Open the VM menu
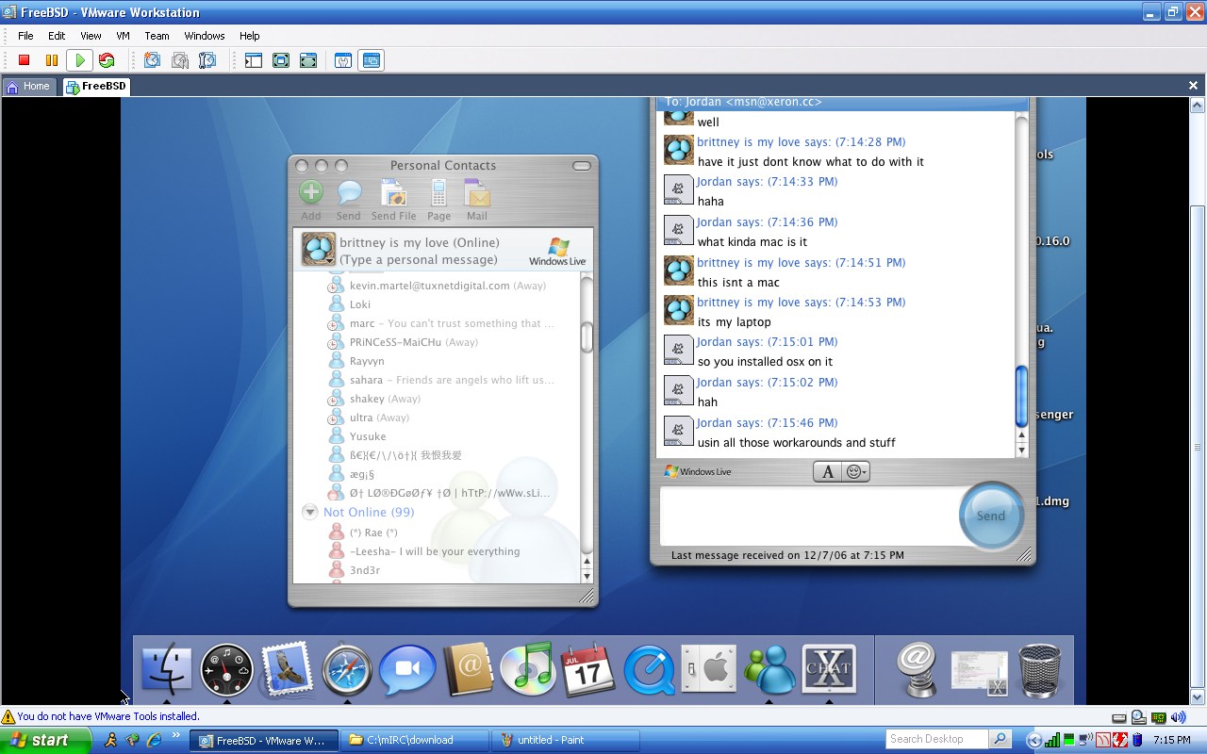 pos(123,36)
